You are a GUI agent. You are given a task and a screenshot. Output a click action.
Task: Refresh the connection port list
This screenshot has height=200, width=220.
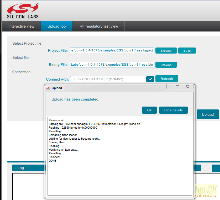coord(167,79)
